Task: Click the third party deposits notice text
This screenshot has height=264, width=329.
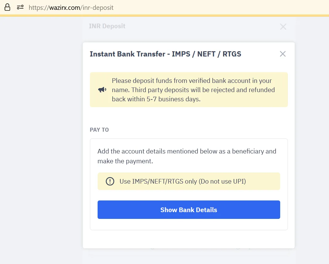Action: tap(193, 90)
